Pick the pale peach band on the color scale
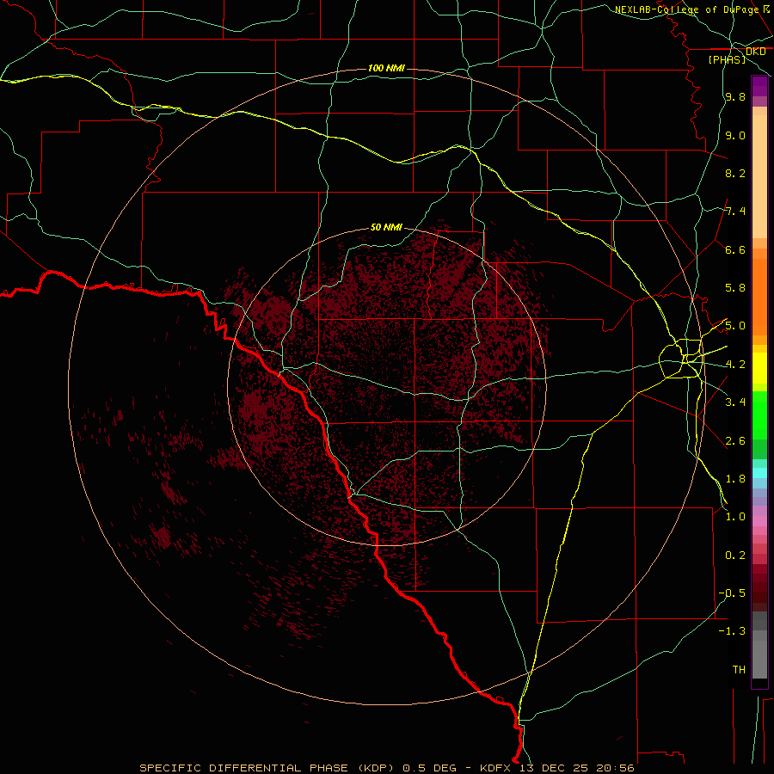 759,176
